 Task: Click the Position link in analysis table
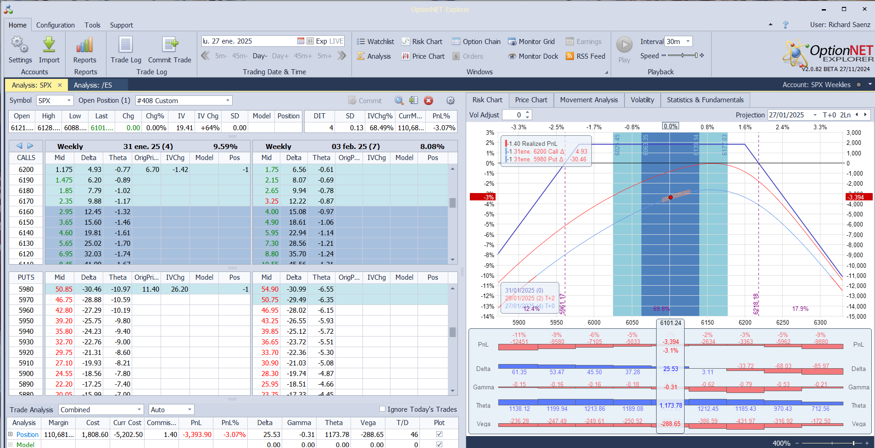pos(28,434)
